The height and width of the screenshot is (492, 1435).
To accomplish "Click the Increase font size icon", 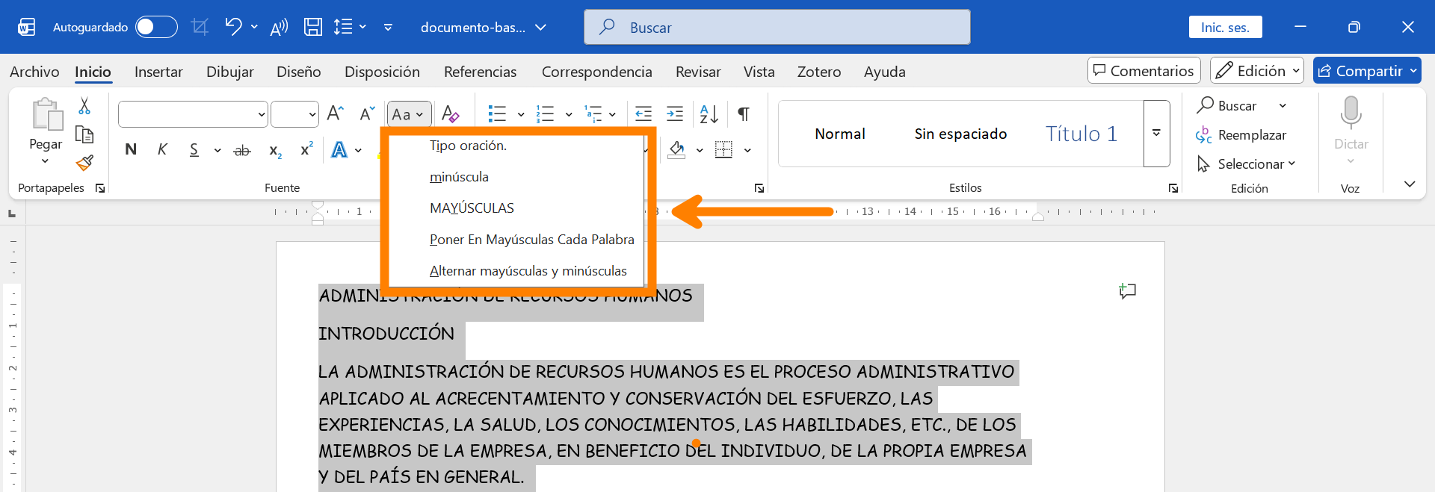I will pyautogui.click(x=336, y=113).
